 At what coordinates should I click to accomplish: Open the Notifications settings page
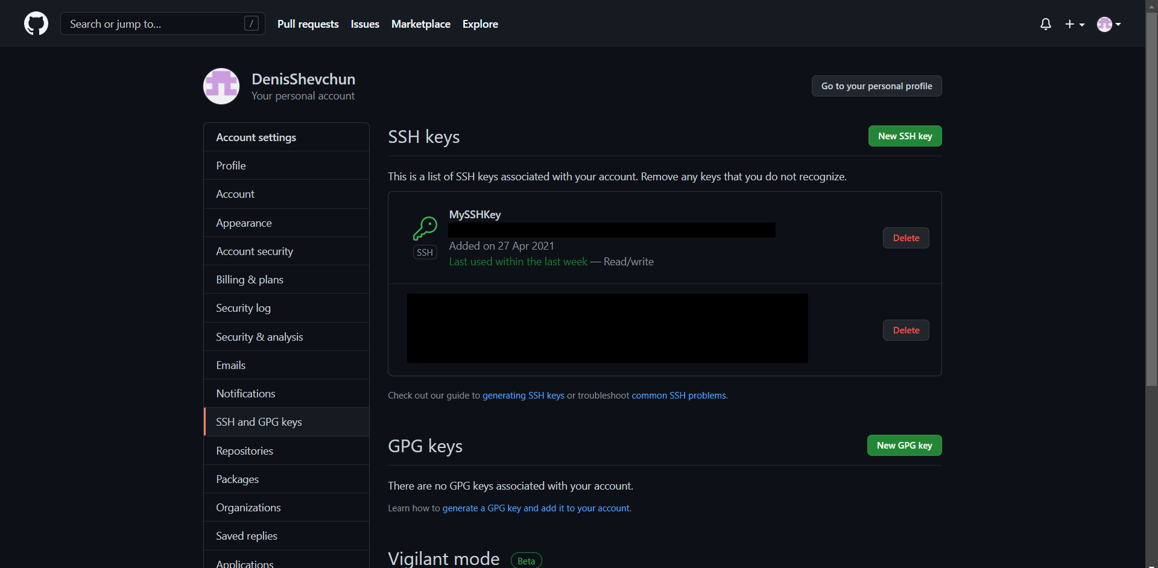pos(245,393)
